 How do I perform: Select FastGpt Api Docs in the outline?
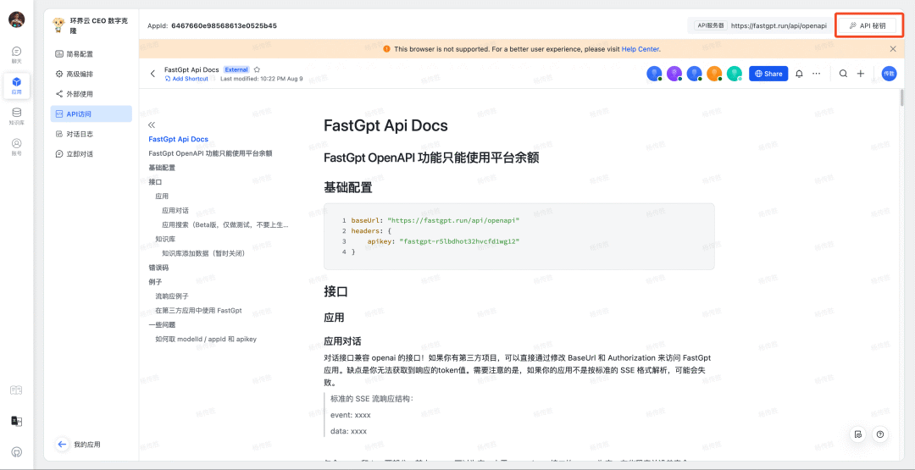[179, 140]
